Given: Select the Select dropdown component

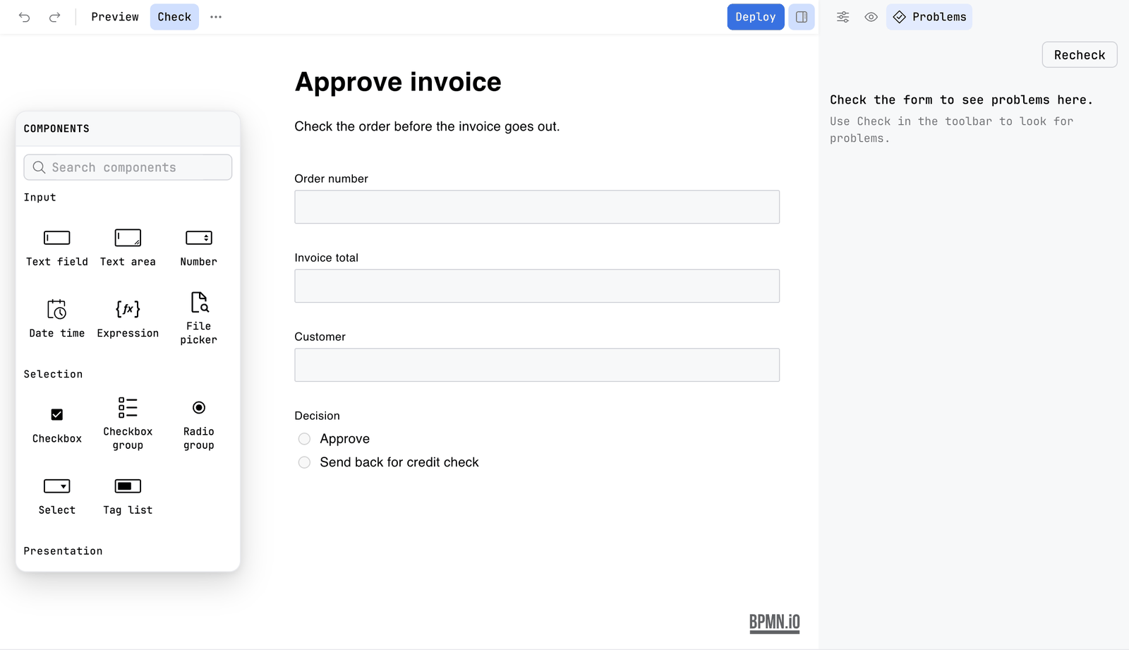Looking at the screenshot, I should 57,496.
